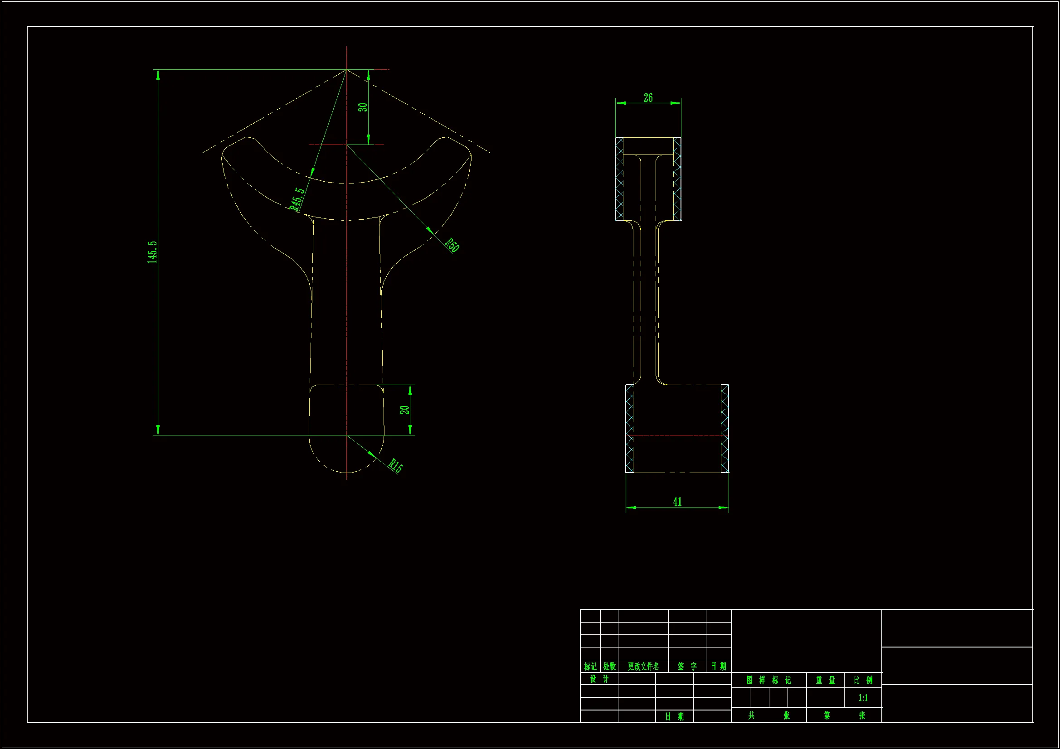Select the 共 sheet count label
Image resolution: width=1060 pixels, height=749 pixels.
751,715
